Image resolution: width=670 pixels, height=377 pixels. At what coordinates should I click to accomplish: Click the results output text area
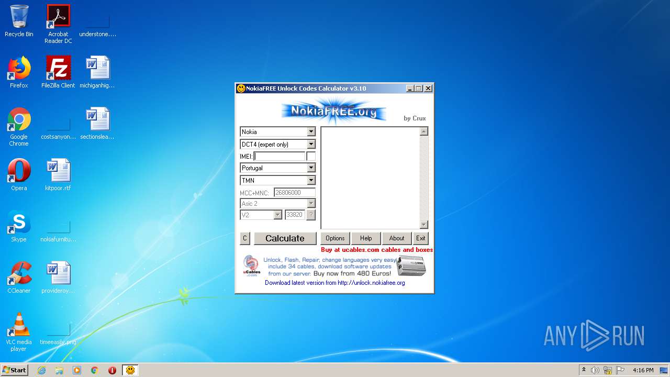coord(371,178)
